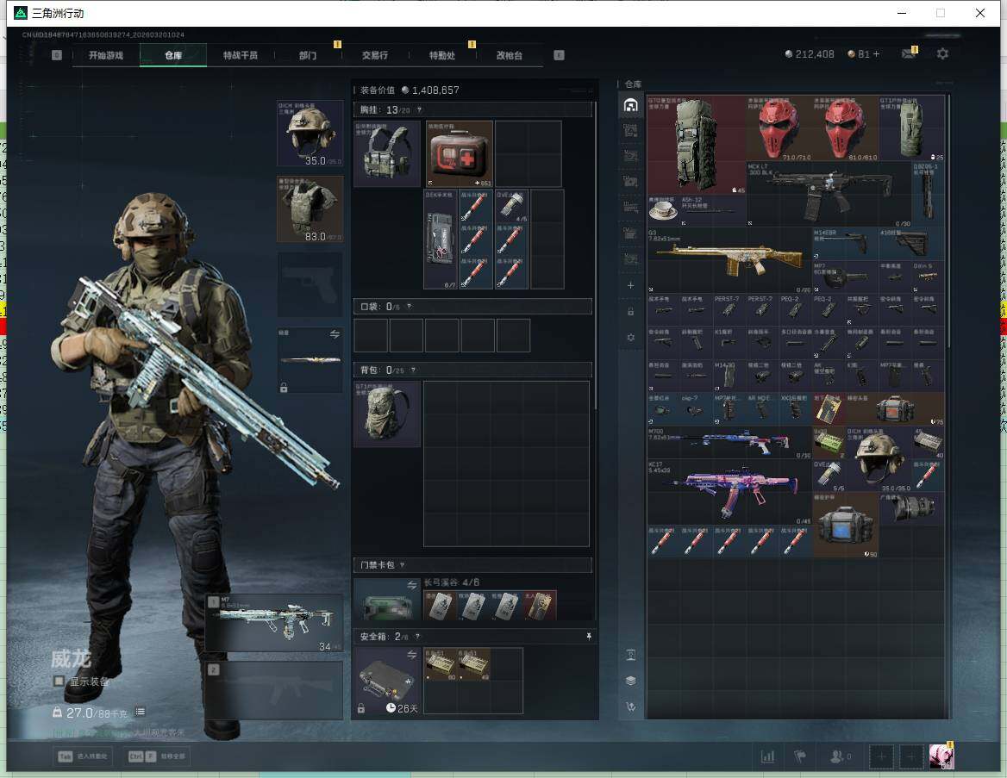Invite teammate with second plus slot
This screenshot has width=1007, height=778.
pos(910,756)
